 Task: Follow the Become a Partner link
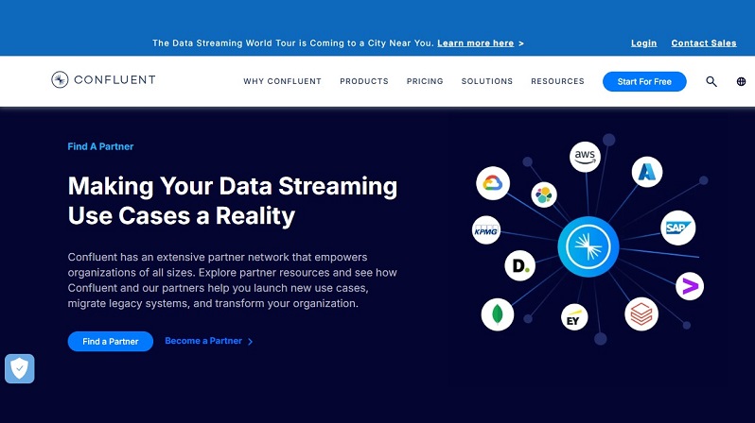208,341
